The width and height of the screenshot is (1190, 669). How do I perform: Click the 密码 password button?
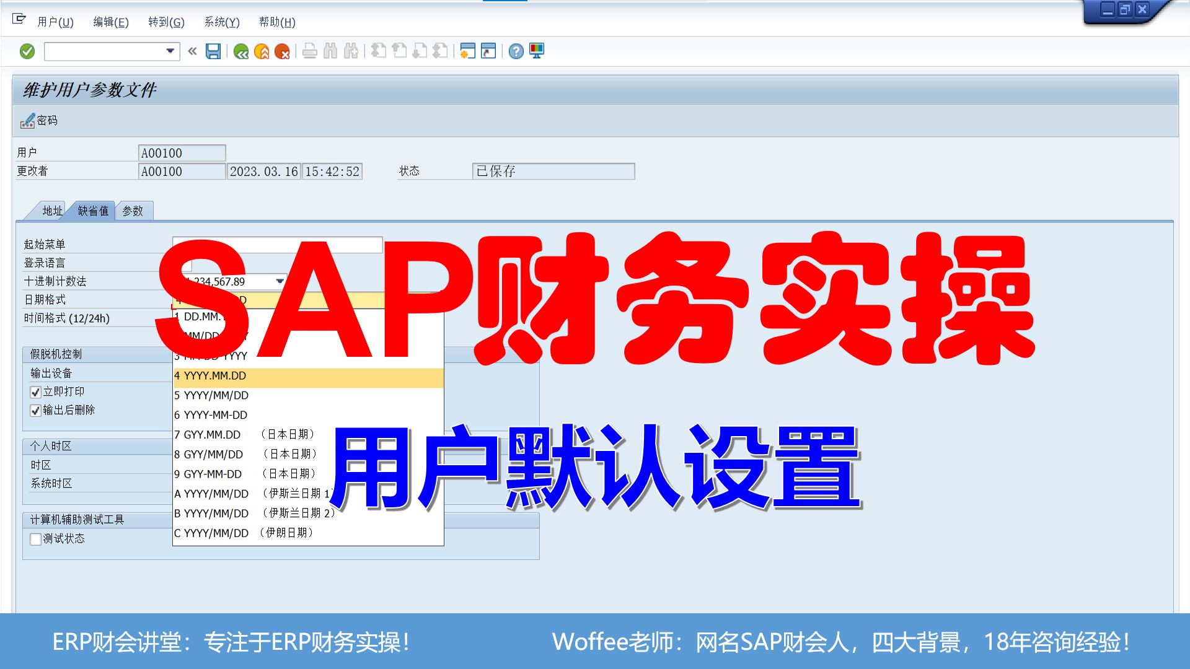(40, 121)
